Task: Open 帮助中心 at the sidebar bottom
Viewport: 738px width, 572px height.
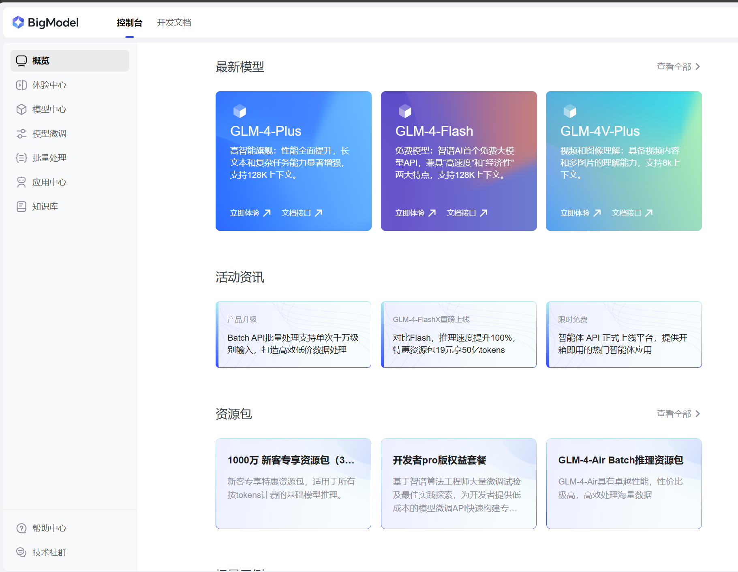Action: click(70, 528)
